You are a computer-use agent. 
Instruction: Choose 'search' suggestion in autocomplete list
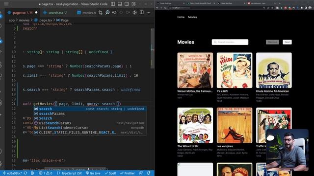(x=90, y=109)
